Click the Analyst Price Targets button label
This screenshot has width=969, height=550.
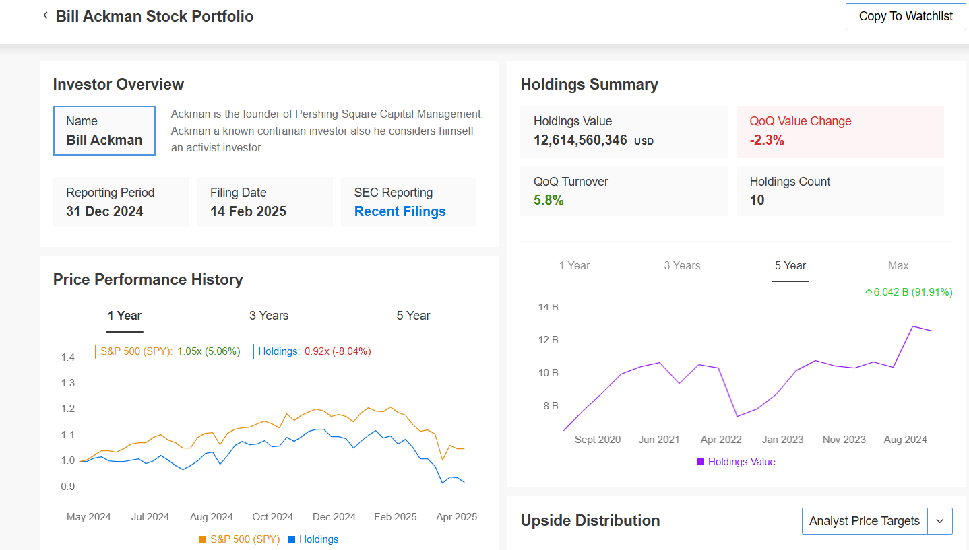point(865,521)
